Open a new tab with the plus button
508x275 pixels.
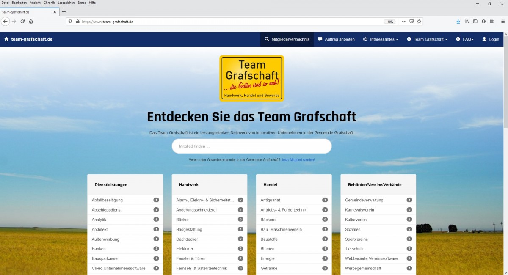[x=64, y=12]
